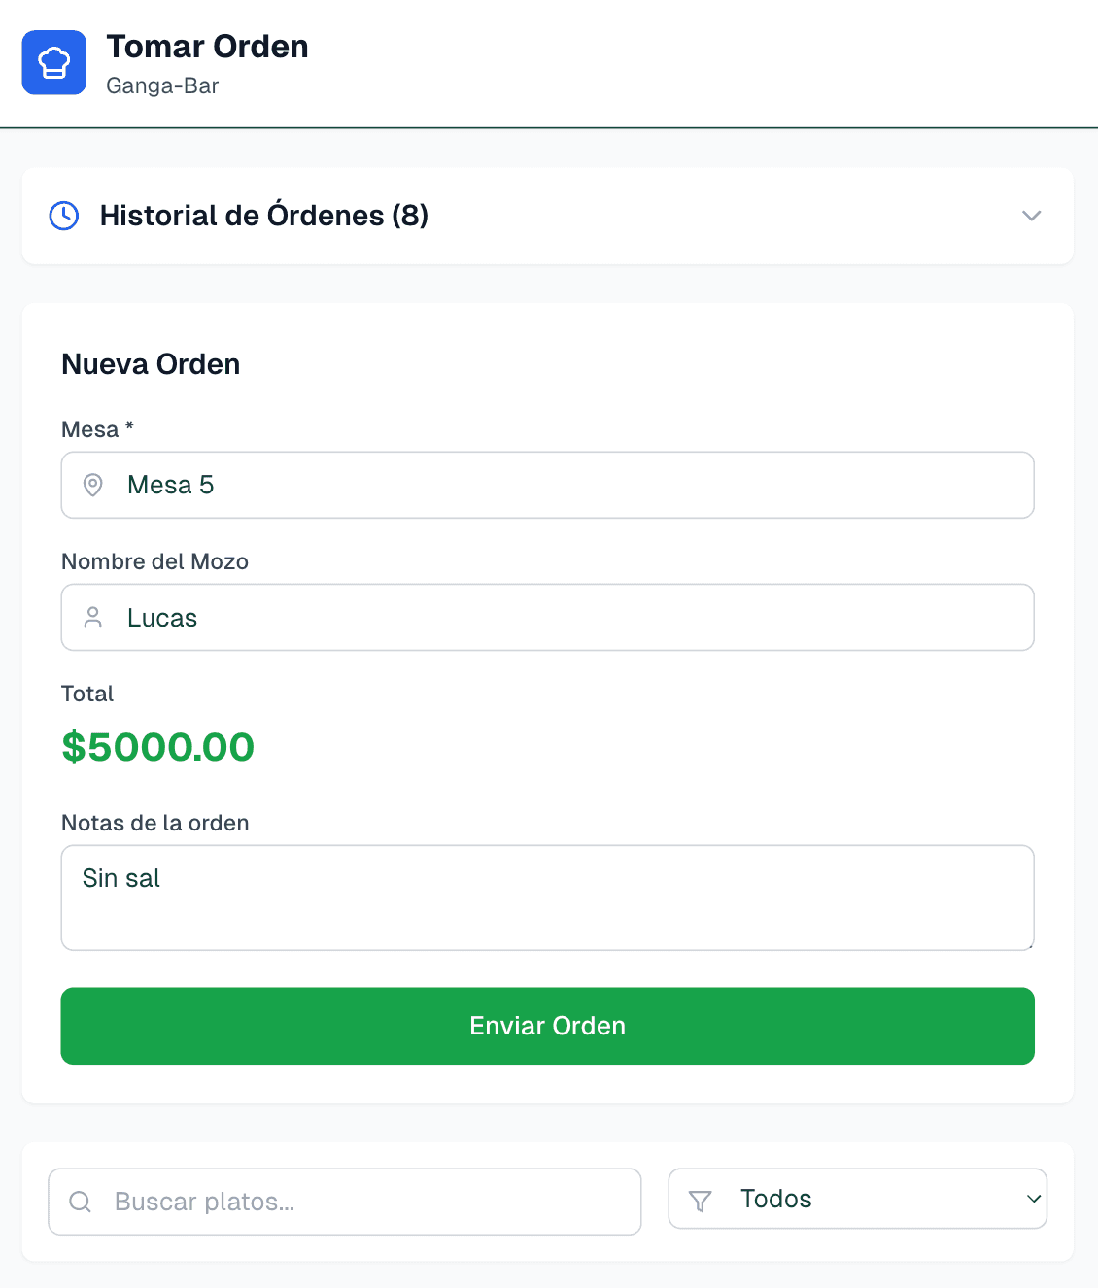Click the Notas de la orden label
The image size is (1098, 1288).
(x=154, y=823)
